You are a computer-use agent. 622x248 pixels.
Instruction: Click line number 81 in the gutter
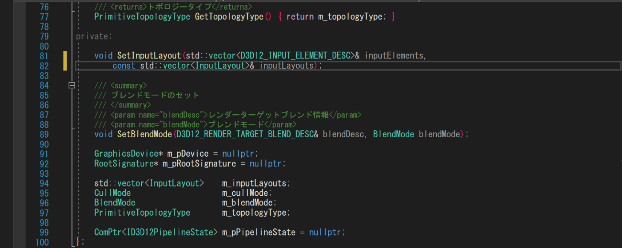point(44,56)
